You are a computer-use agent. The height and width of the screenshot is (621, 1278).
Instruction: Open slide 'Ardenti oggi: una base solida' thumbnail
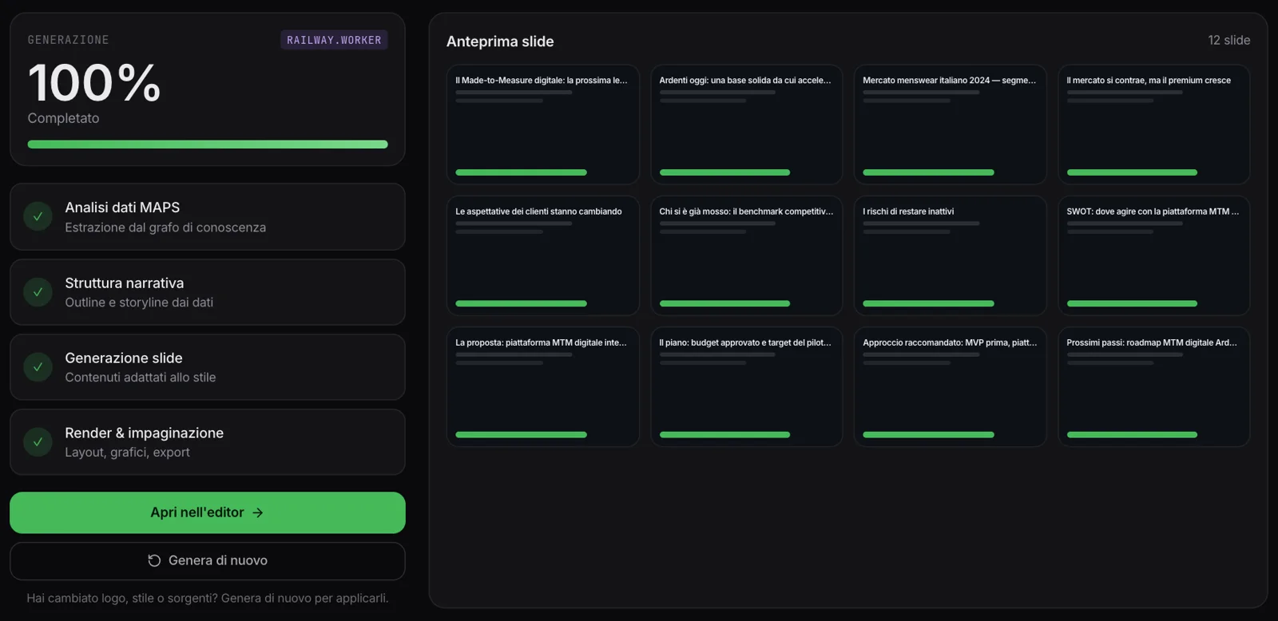click(x=747, y=125)
